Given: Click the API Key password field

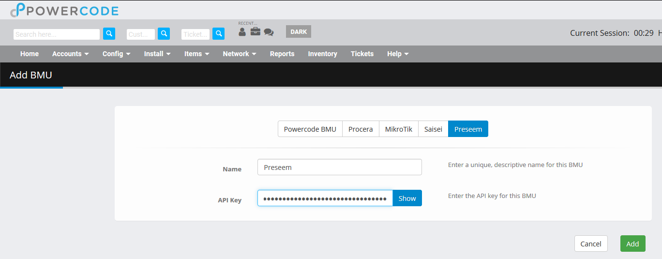Looking at the screenshot, I should pos(325,198).
